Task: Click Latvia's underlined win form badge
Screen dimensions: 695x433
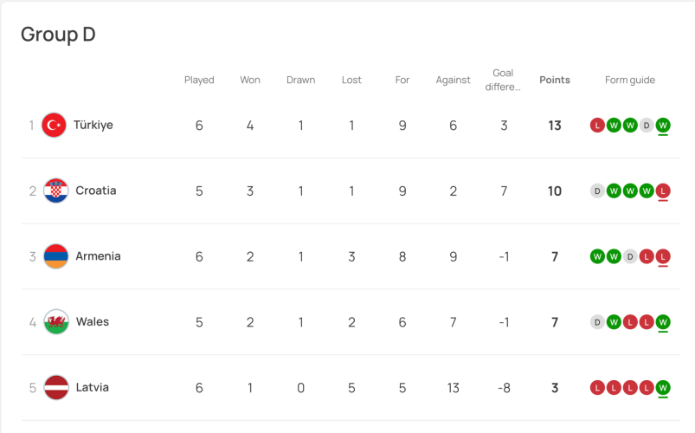Action: tap(663, 388)
